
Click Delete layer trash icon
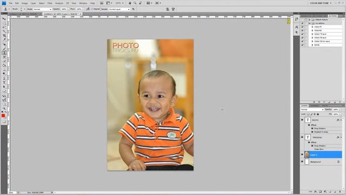coord(340,192)
